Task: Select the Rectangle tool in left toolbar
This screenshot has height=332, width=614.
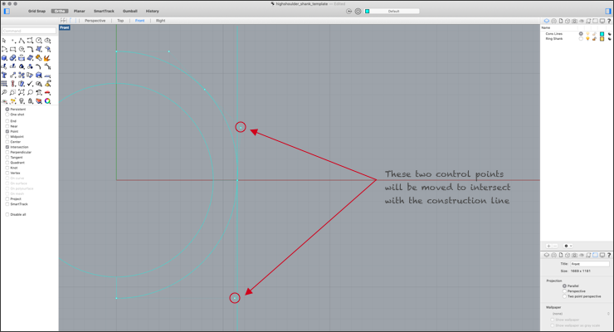Action: tap(13, 49)
